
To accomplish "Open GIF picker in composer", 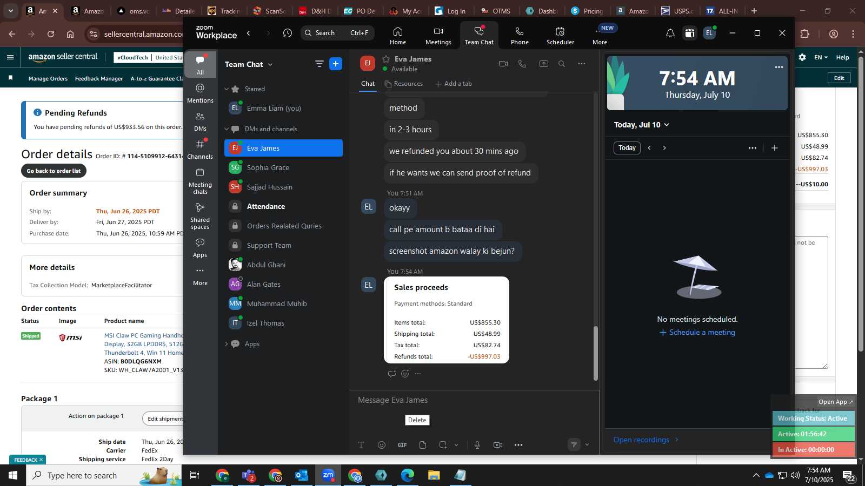I will pos(402,445).
